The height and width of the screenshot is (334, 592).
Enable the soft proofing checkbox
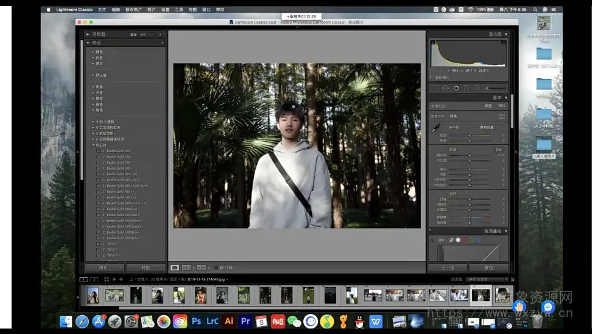(216, 268)
